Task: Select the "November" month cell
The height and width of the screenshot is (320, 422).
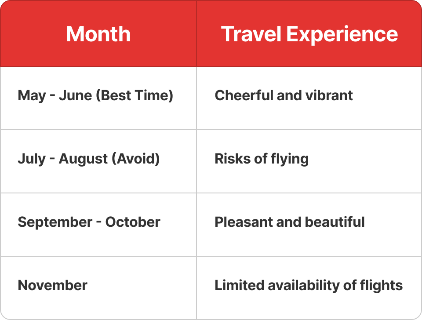Action: pyautogui.click(x=53, y=285)
